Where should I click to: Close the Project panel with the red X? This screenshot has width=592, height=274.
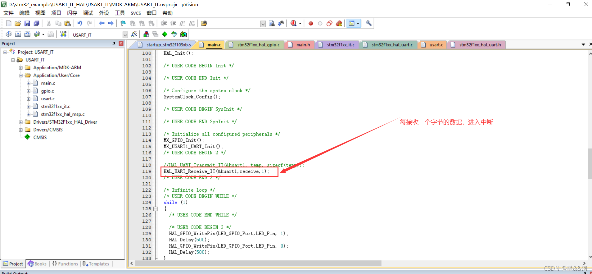pyautogui.click(x=121, y=43)
